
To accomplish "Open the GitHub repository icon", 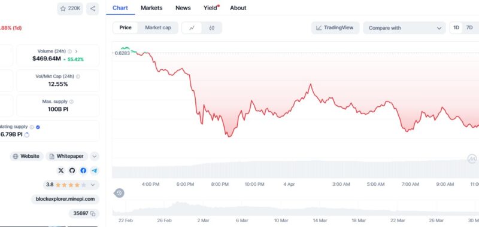I will [72, 171].
